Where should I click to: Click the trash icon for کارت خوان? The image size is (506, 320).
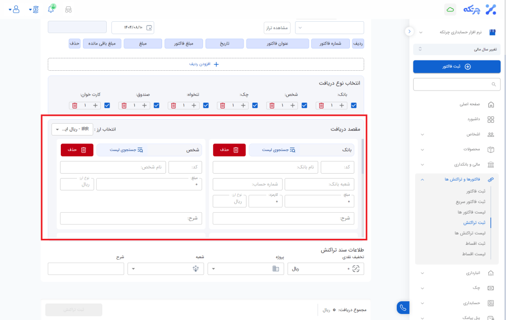coord(75,105)
